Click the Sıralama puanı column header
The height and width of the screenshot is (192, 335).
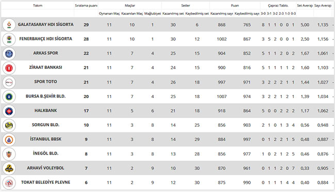(86, 6)
